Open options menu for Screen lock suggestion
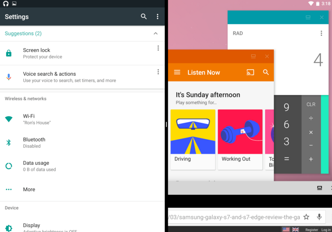Viewport: 332px width, 232px height. [x=158, y=48]
